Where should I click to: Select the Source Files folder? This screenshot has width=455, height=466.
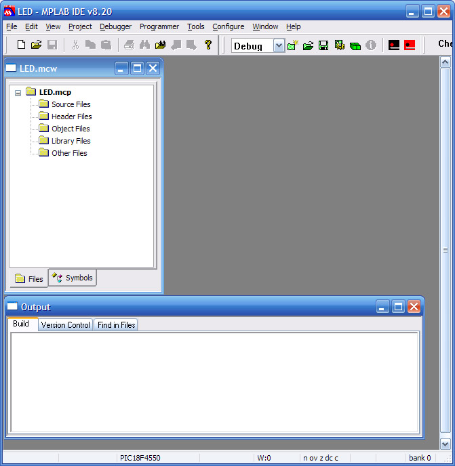[71, 104]
